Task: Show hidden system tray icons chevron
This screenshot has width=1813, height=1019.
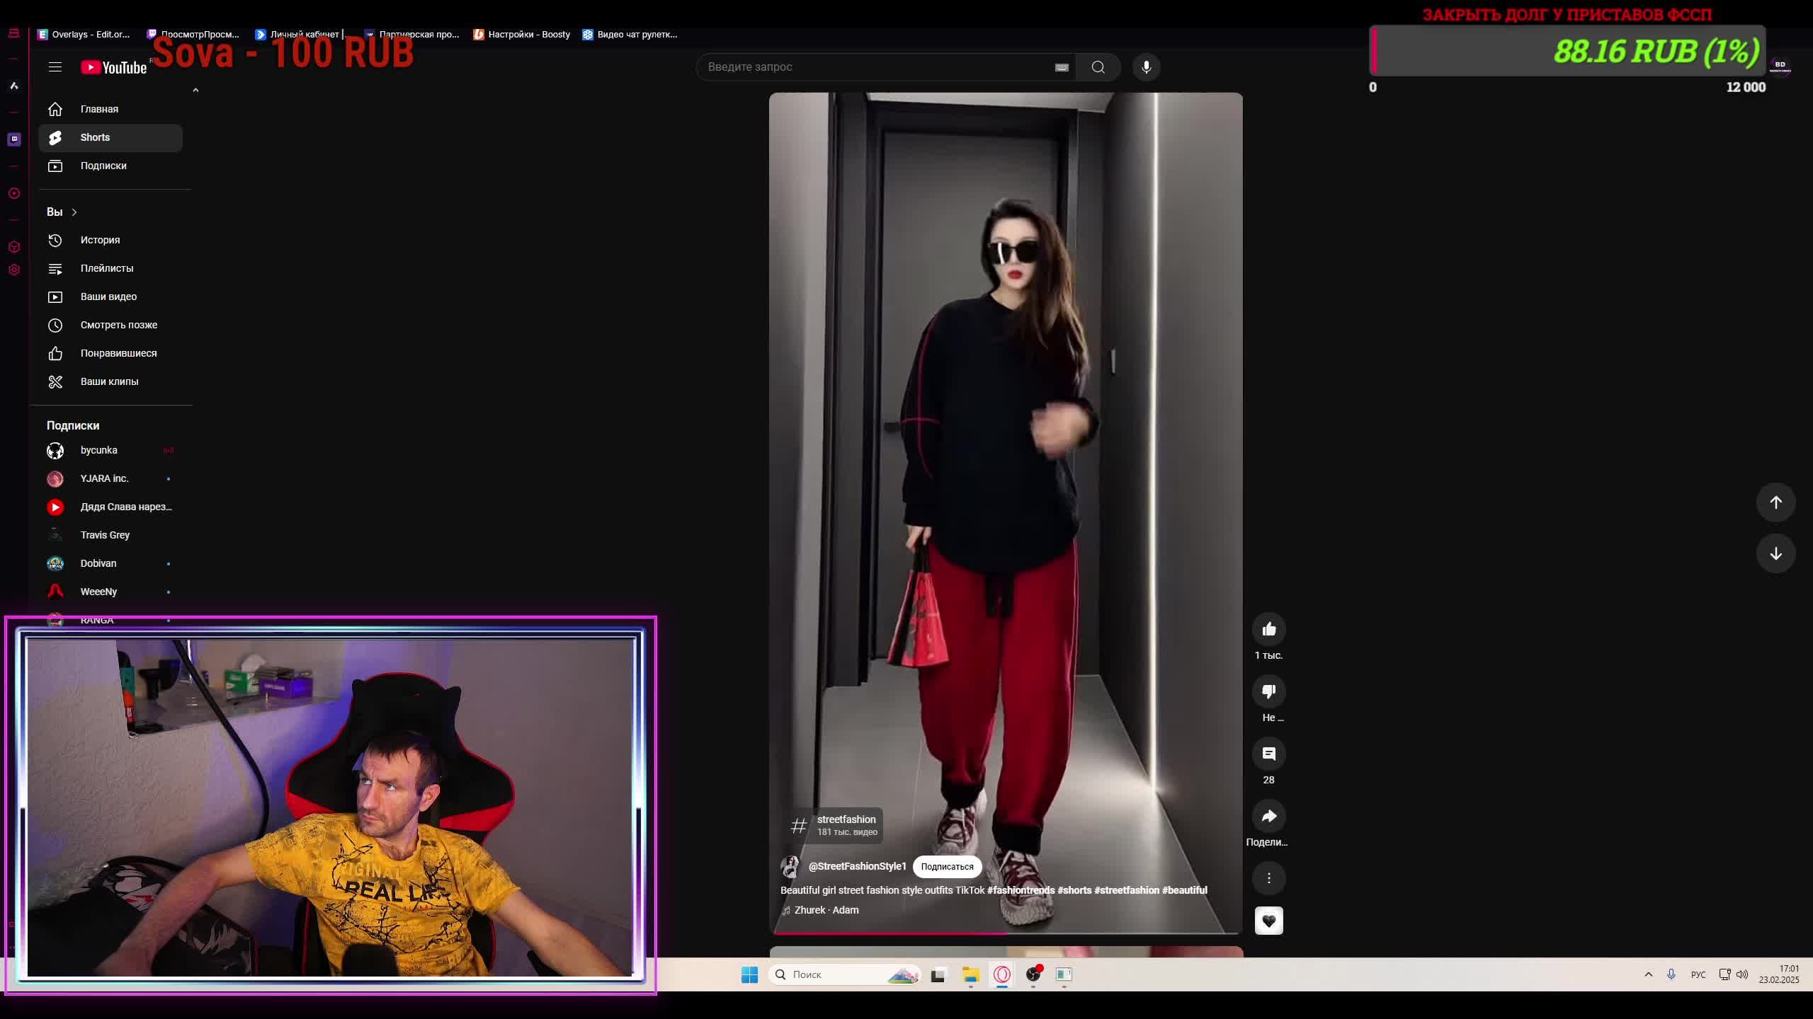Action: pyautogui.click(x=1648, y=974)
